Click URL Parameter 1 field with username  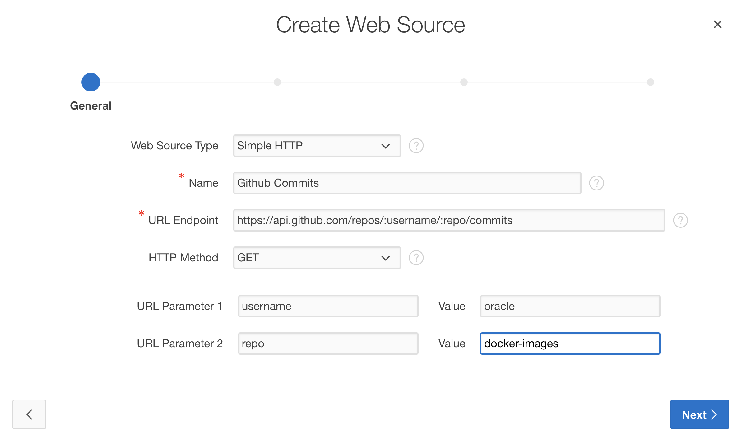328,306
